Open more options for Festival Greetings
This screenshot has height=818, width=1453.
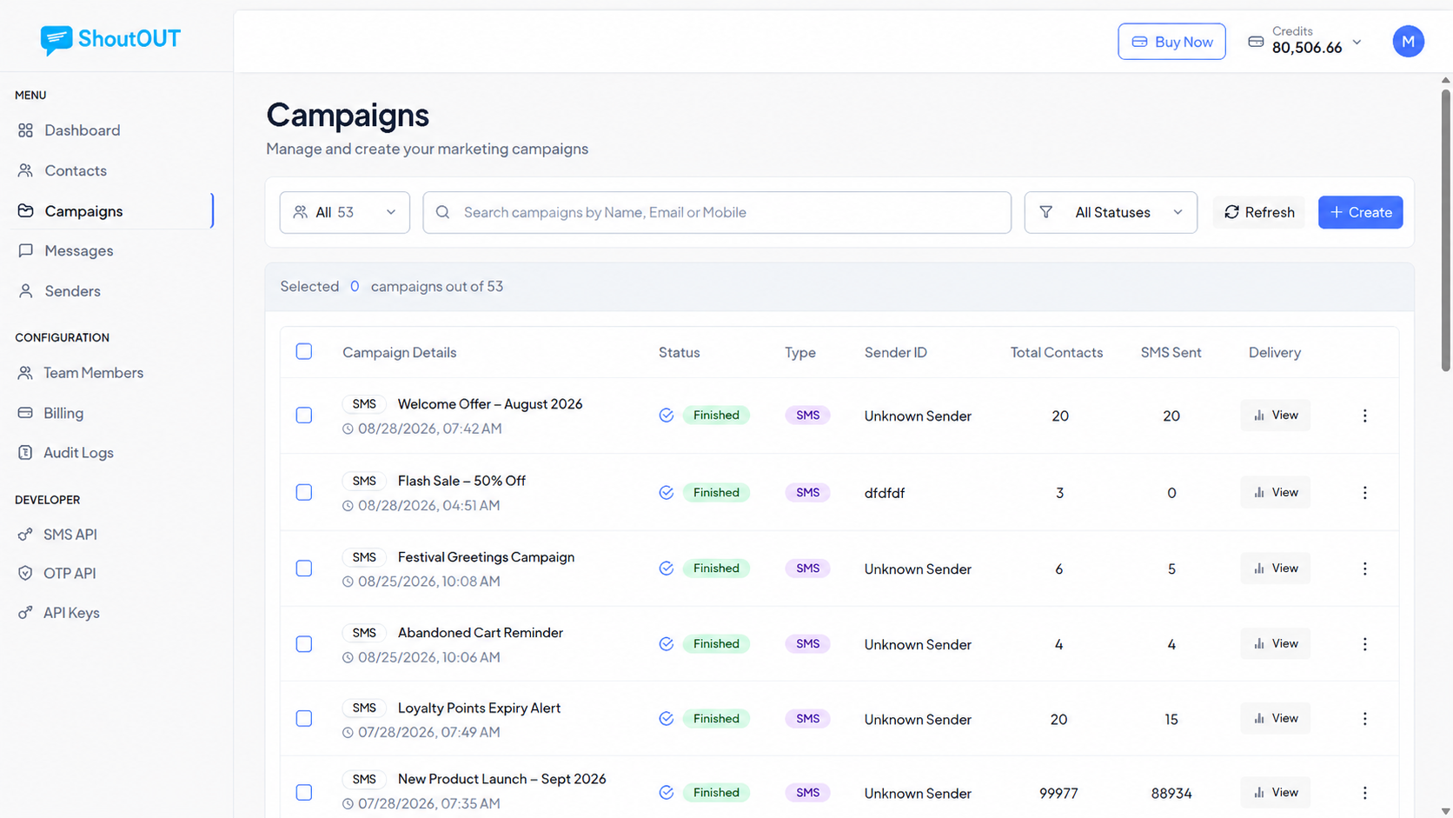click(x=1364, y=569)
